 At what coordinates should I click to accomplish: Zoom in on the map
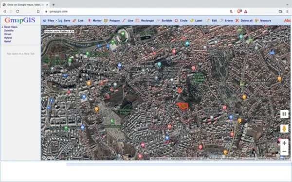(x=284, y=143)
